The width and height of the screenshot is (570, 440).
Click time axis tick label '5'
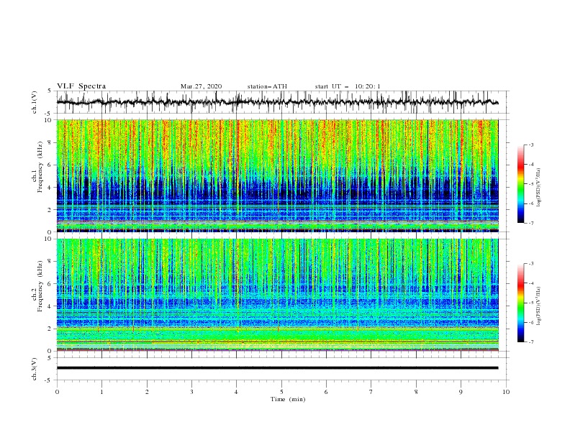pyautogui.click(x=281, y=392)
